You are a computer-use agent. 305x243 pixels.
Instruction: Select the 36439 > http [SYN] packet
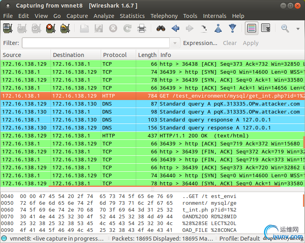[x=152, y=72]
